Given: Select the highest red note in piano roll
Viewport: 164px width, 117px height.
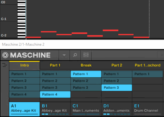Looking at the screenshot, I should (110, 31).
